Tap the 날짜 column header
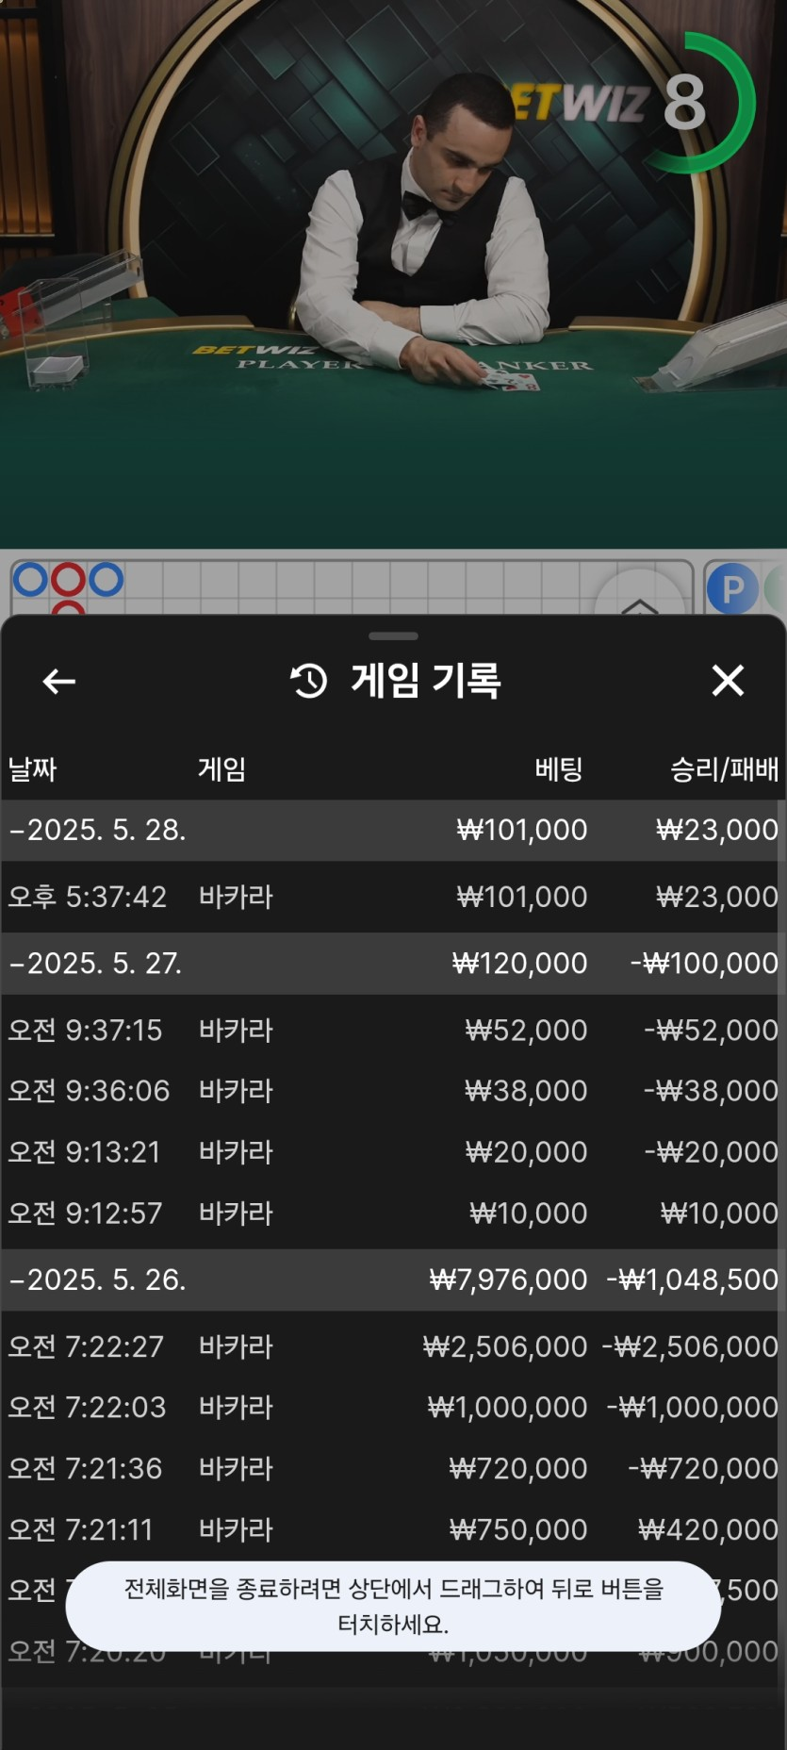 coord(33,769)
